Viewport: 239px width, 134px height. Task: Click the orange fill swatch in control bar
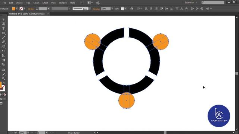[13, 9]
